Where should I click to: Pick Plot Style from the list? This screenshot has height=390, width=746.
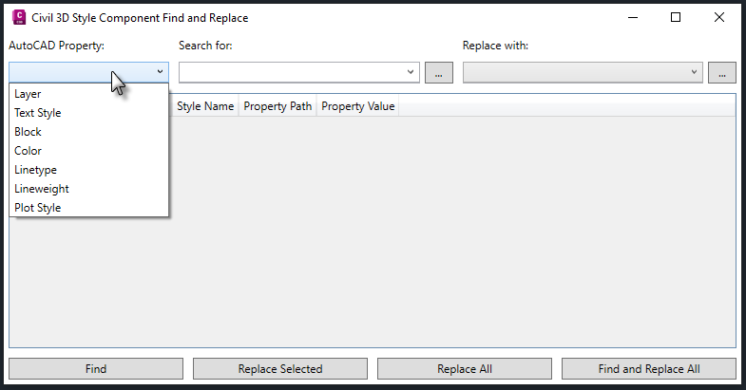coord(37,208)
